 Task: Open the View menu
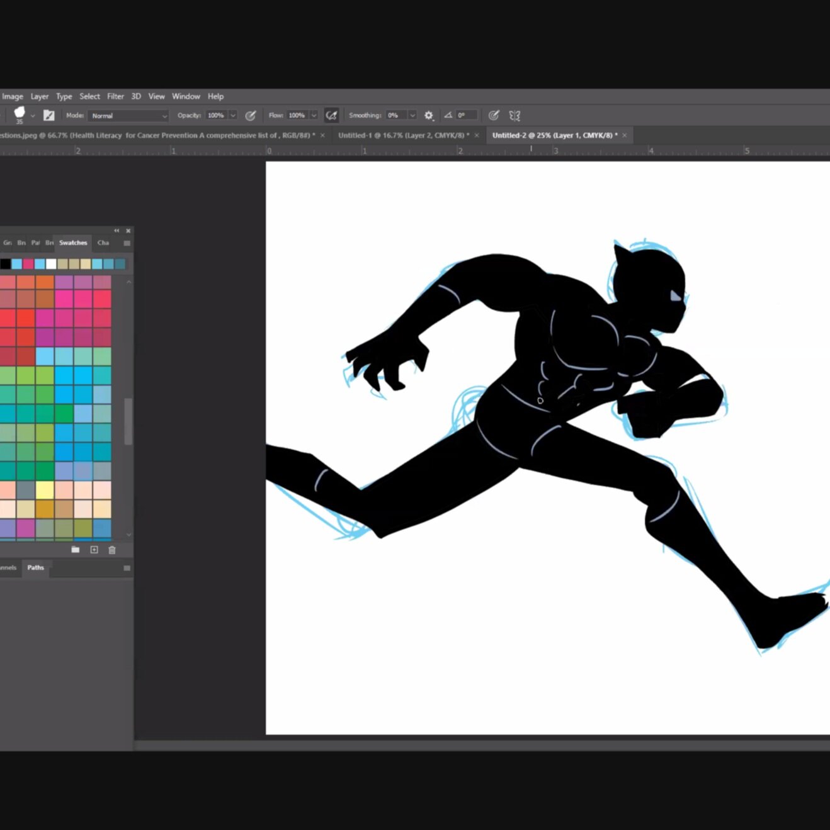pyautogui.click(x=156, y=96)
